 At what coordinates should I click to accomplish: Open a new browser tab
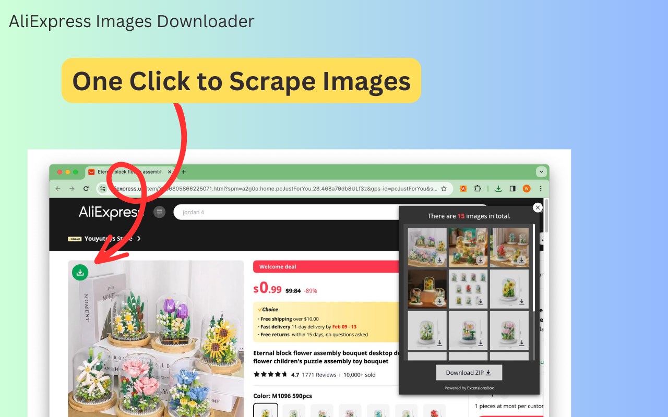click(183, 171)
